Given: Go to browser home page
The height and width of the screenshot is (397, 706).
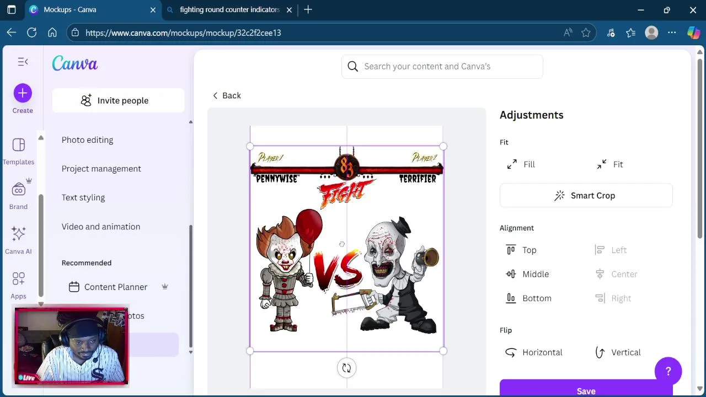Looking at the screenshot, I should pos(52,33).
